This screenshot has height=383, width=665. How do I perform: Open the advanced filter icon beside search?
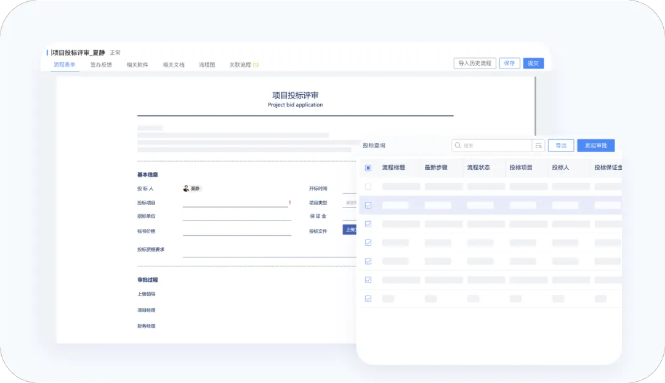click(538, 145)
